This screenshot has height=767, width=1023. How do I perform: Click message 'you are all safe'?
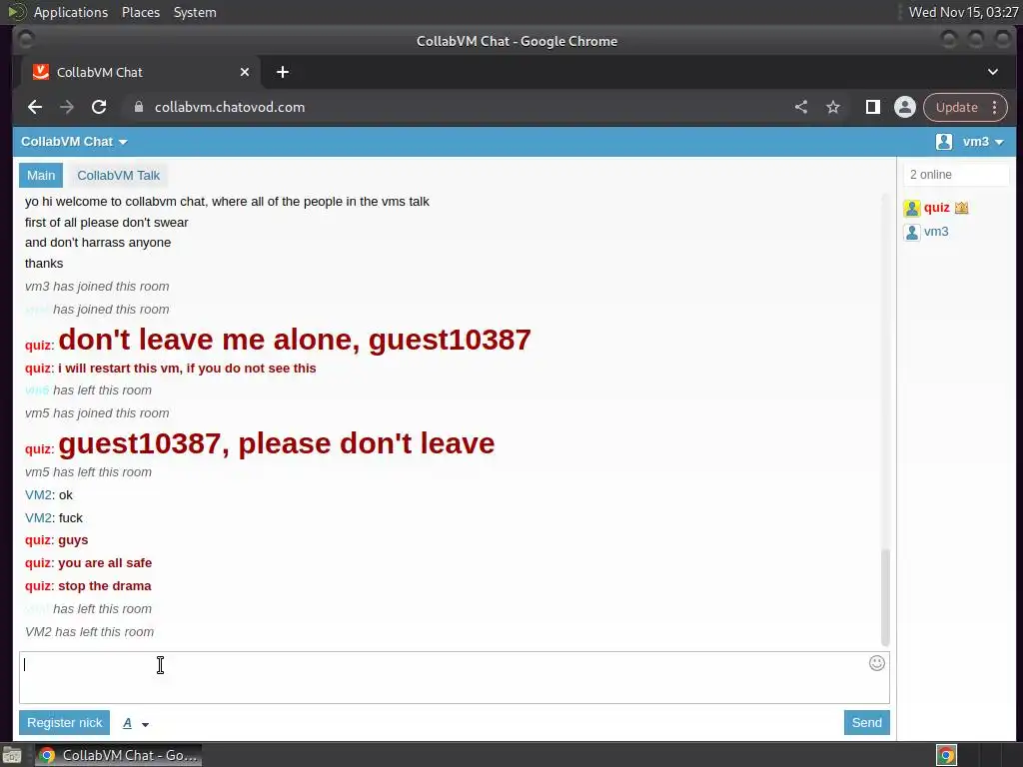click(x=105, y=563)
